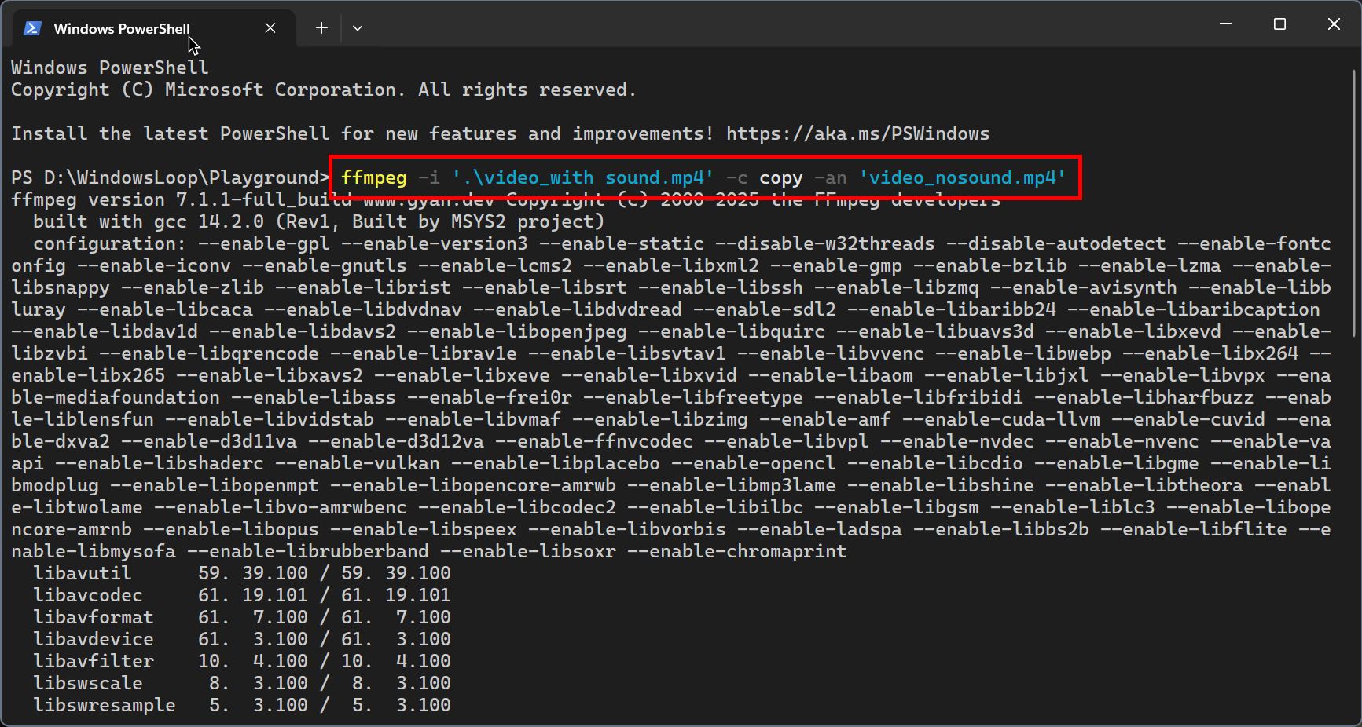Viewport: 1362px width, 727px height.
Task: Click 'Install the latest PowerShell' message text
Action: pos(362,133)
